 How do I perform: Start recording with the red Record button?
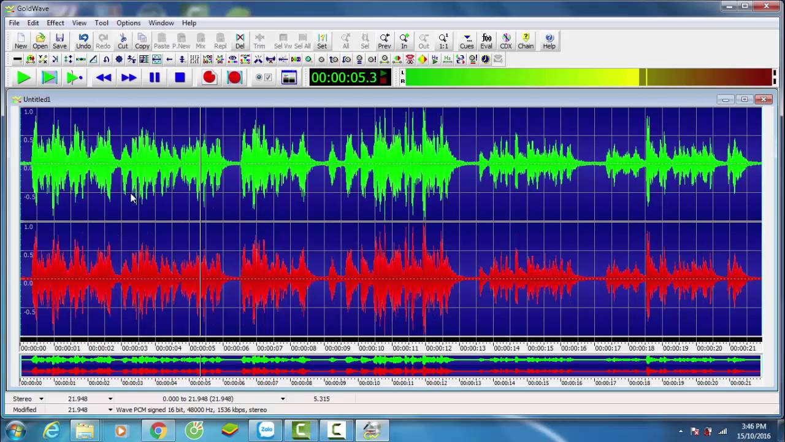[210, 77]
